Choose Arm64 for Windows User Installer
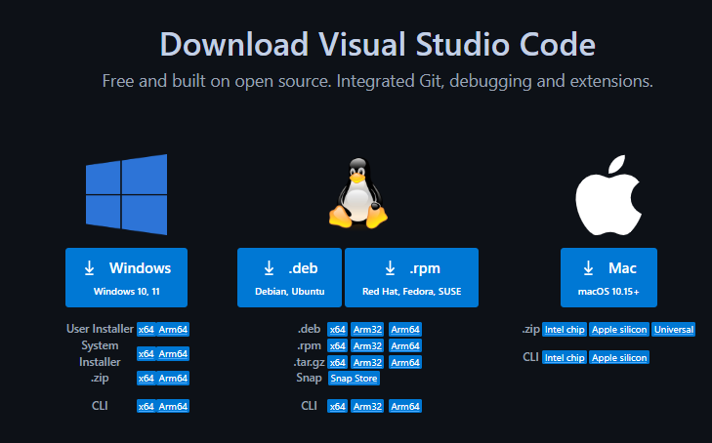This screenshot has width=712, height=443. click(x=173, y=330)
